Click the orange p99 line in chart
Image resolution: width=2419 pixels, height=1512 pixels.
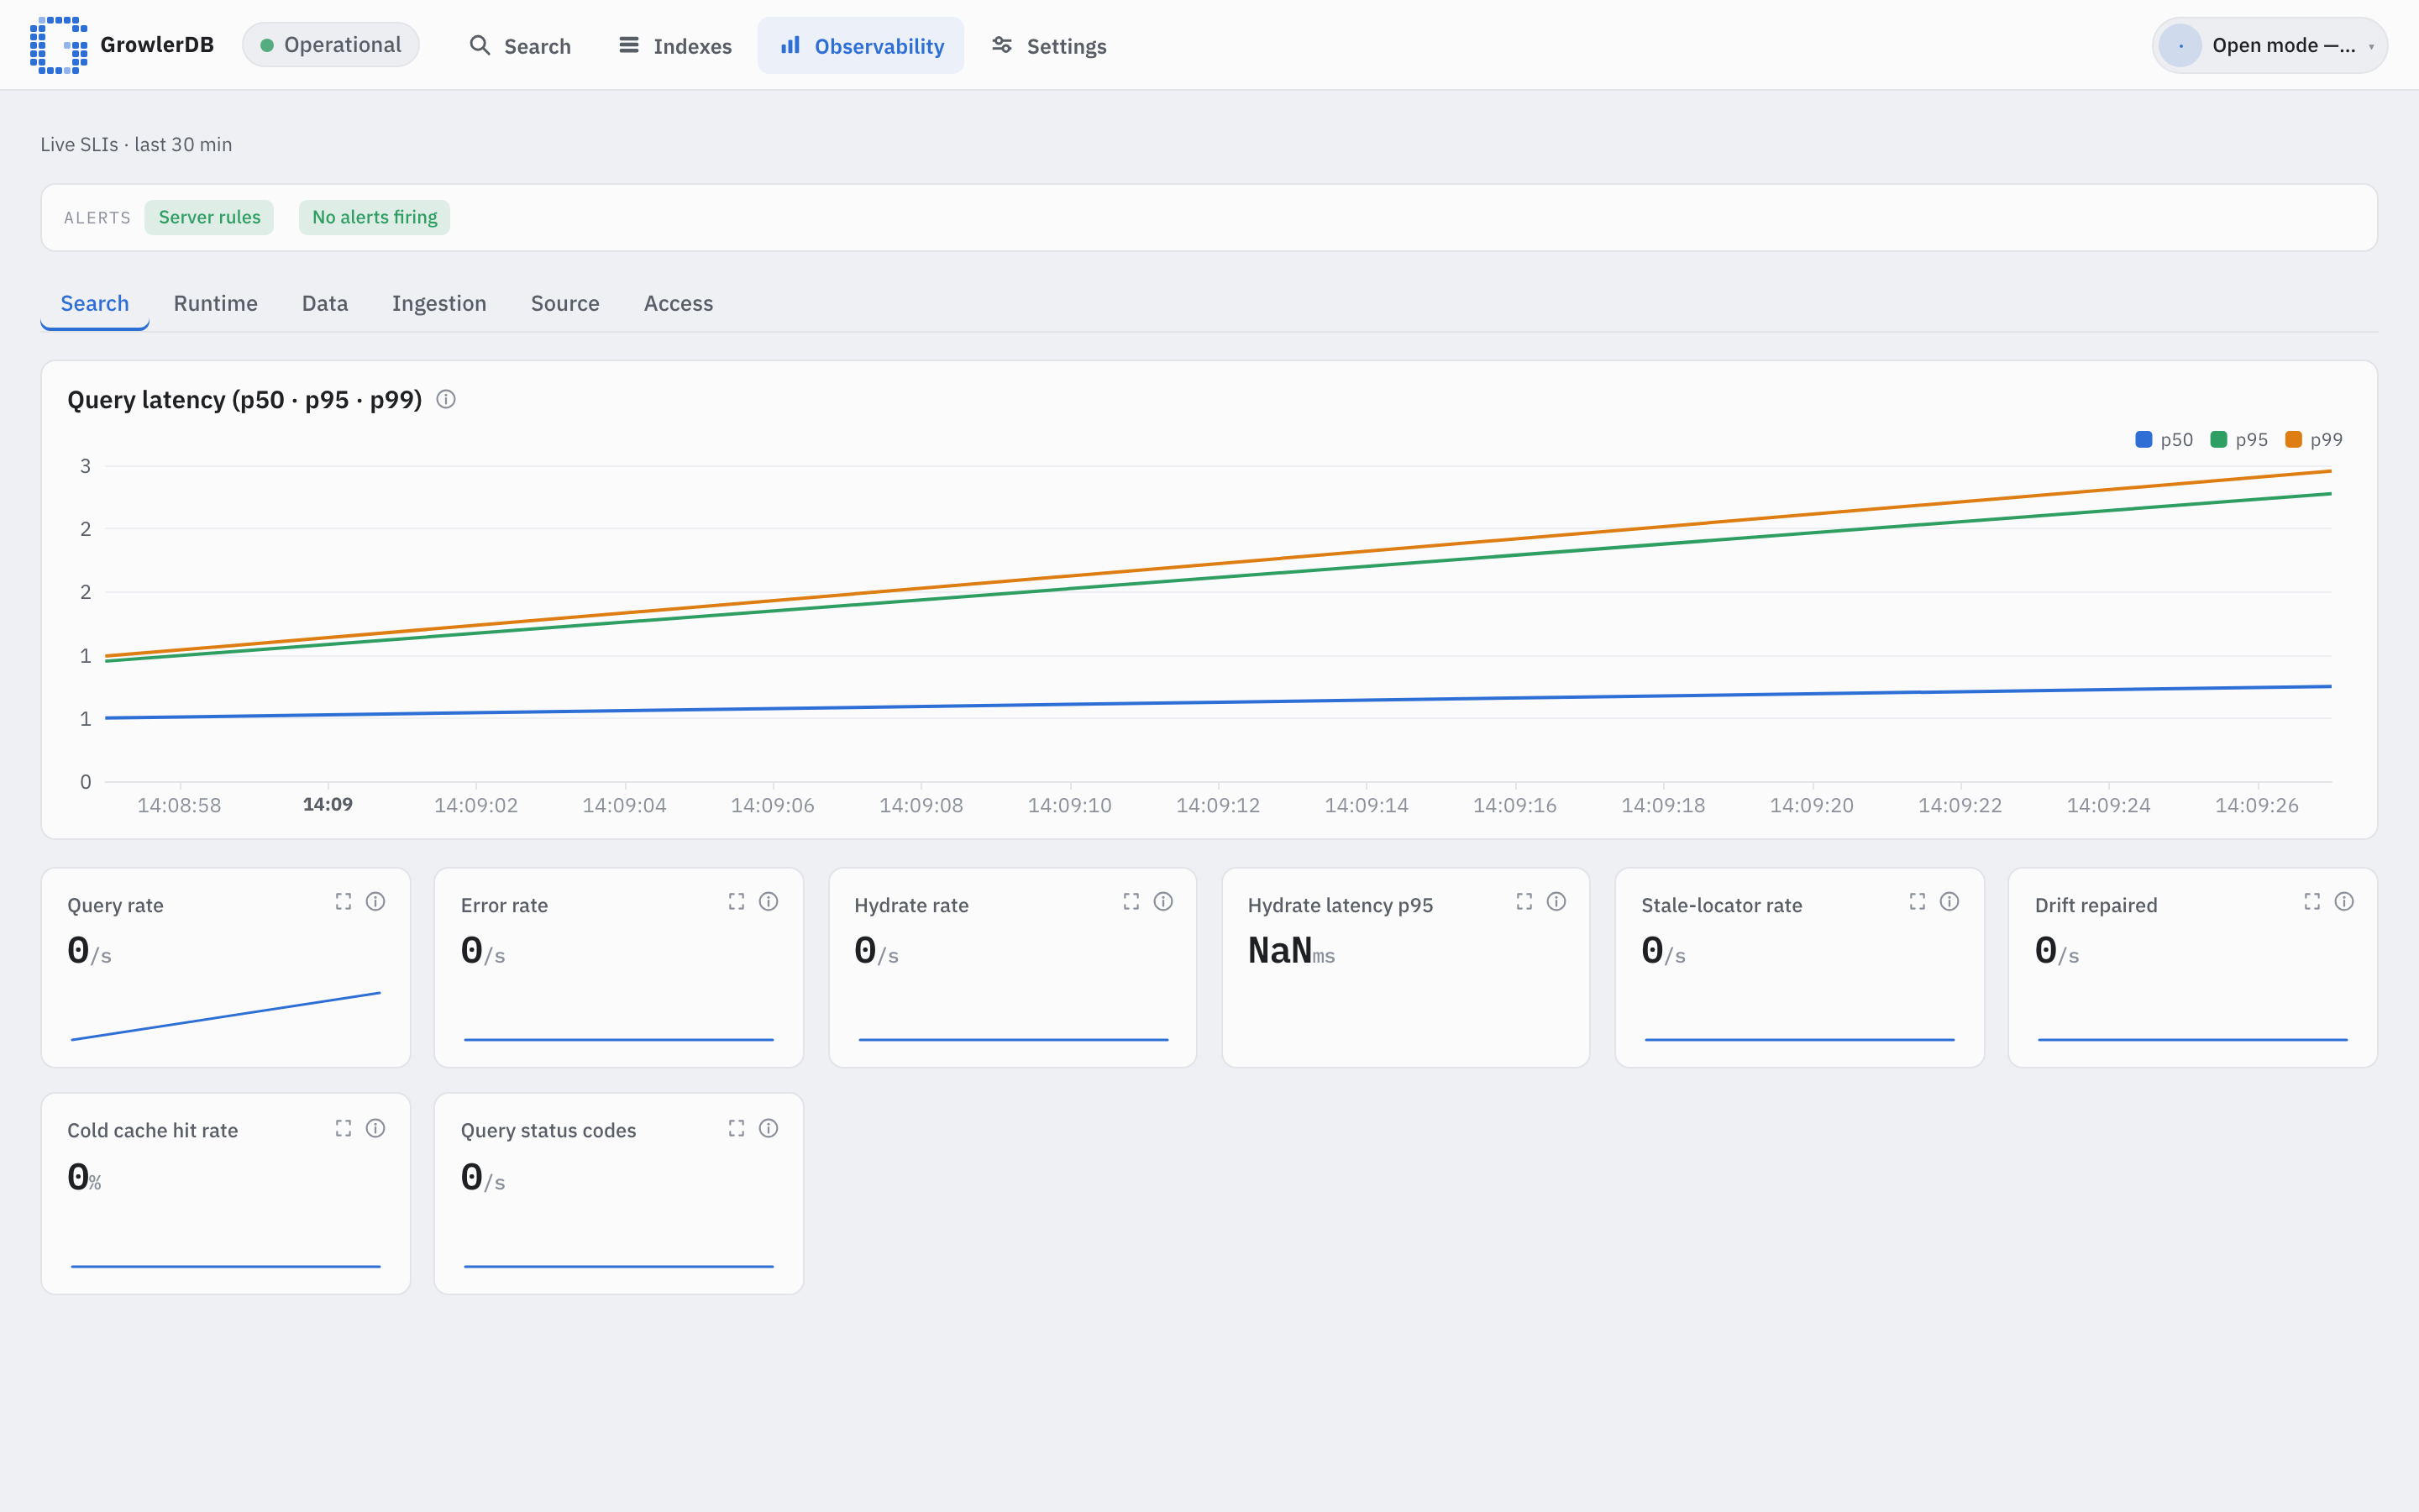(1219, 564)
